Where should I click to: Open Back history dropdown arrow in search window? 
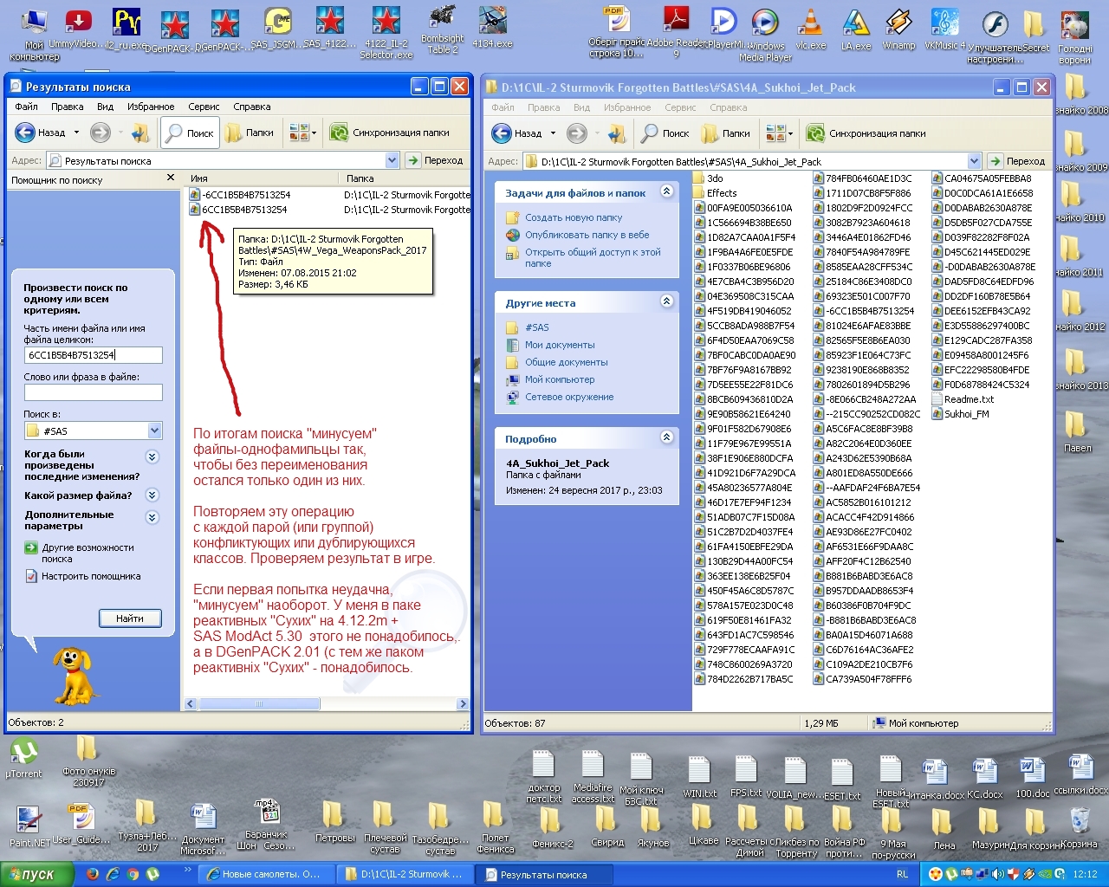point(76,133)
